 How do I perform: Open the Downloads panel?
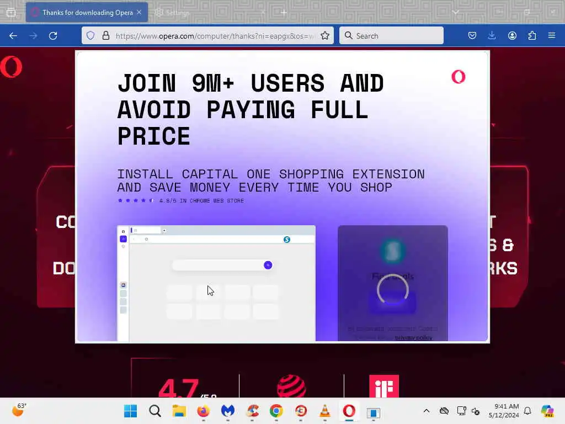[x=492, y=35]
